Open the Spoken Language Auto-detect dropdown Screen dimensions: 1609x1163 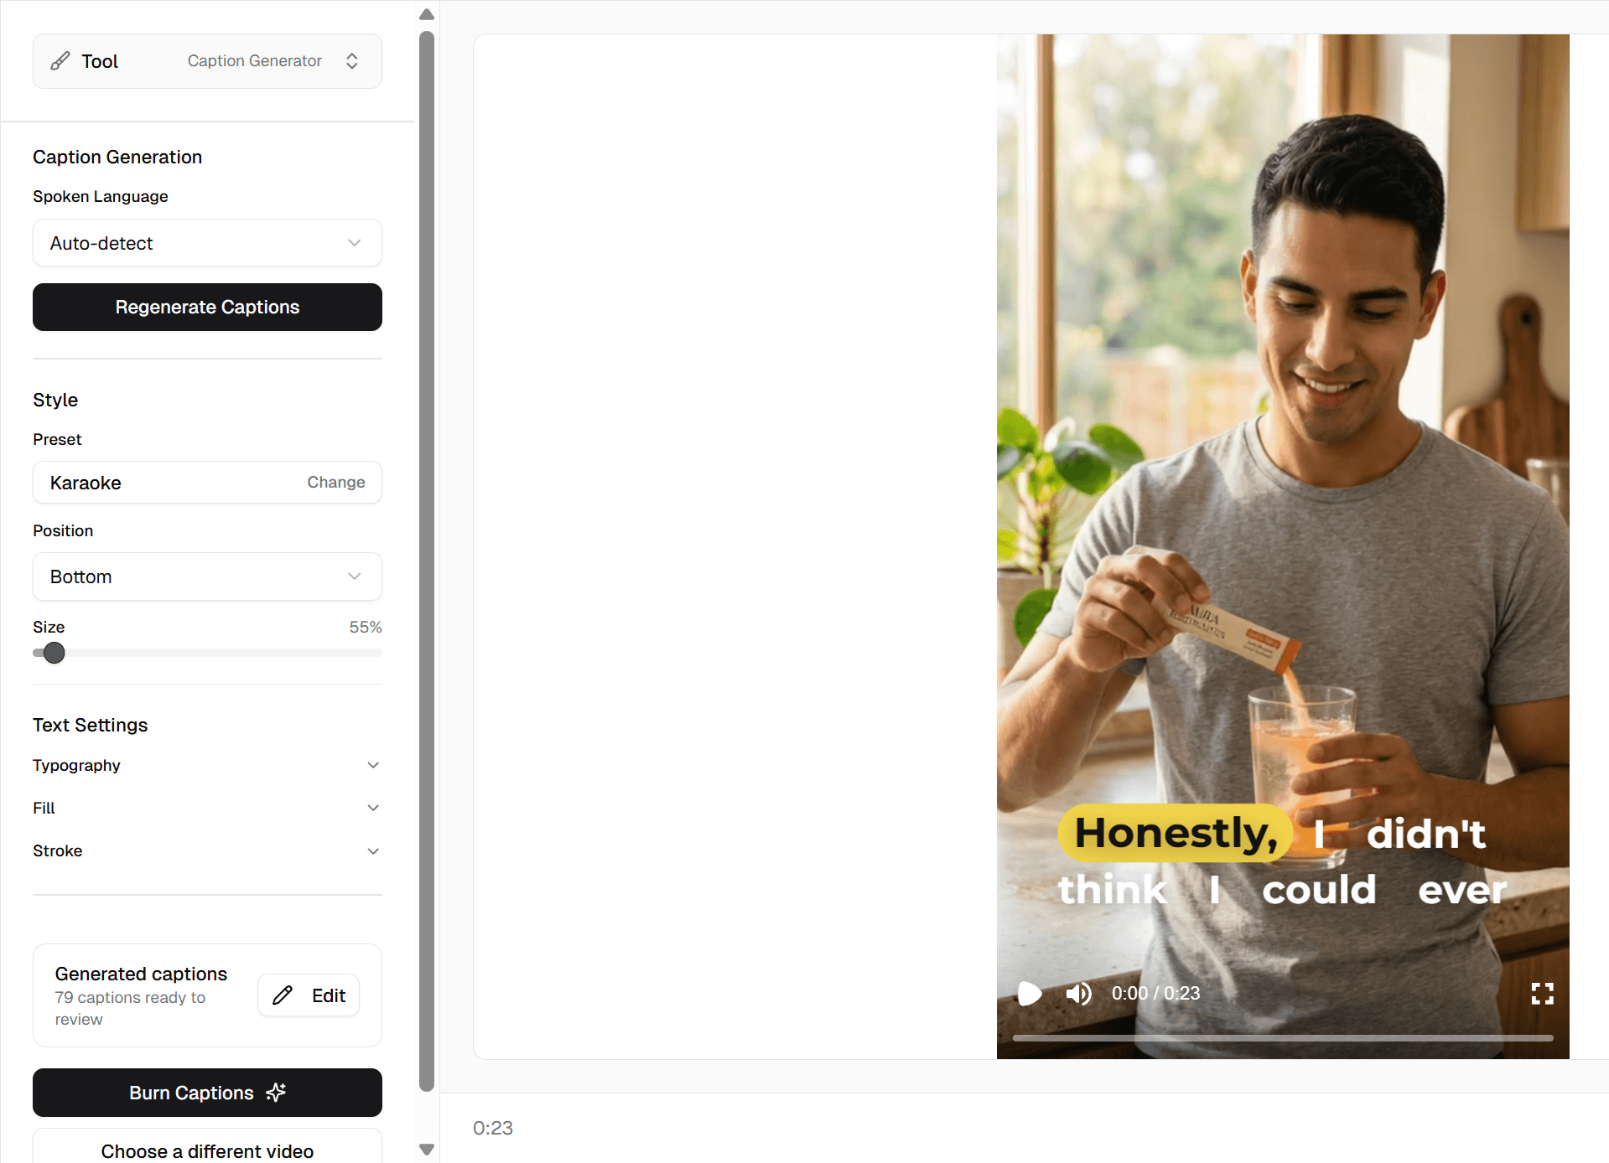tap(207, 243)
